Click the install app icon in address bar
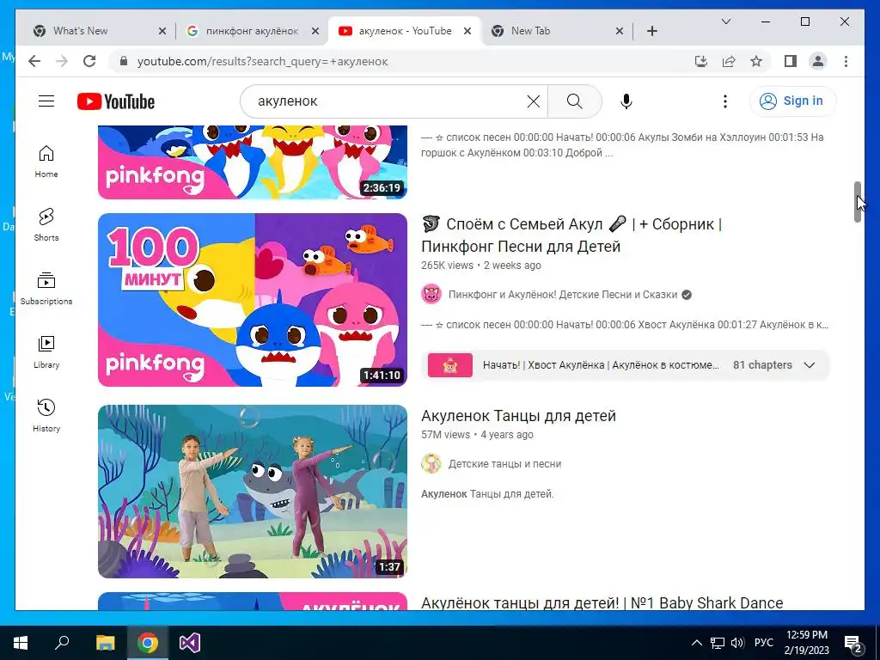Viewport: 880px width, 660px height. [x=701, y=61]
